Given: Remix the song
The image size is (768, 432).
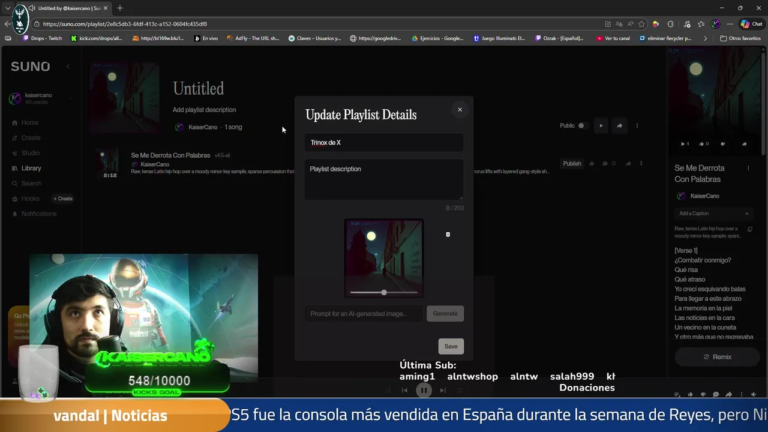Looking at the screenshot, I should click(x=717, y=357).
